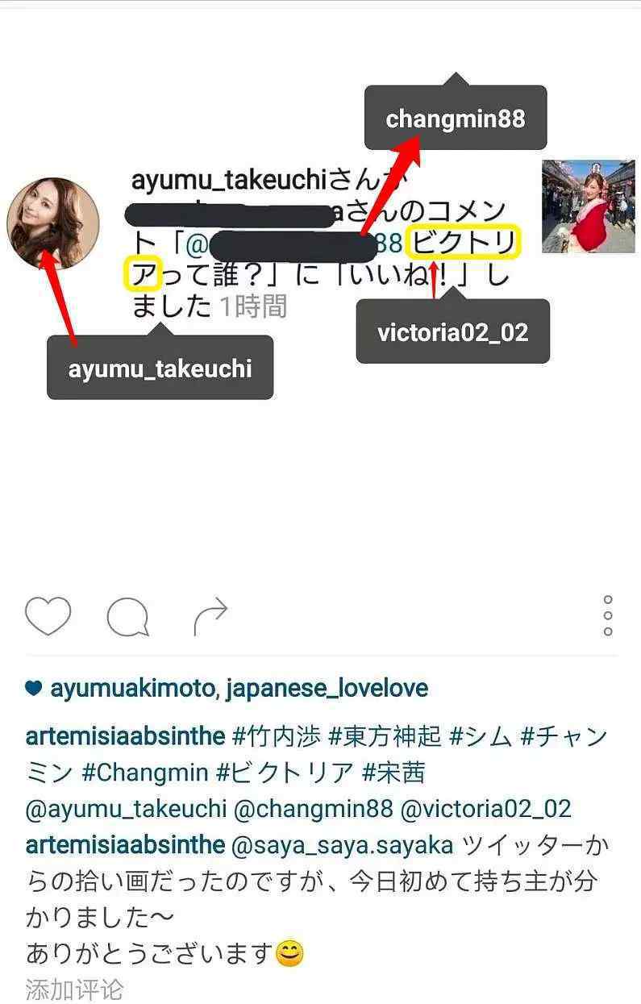Open liker japanese_lovelove's profile
The height and width of the screenshot is (1004, 641).
coord(327,689)
